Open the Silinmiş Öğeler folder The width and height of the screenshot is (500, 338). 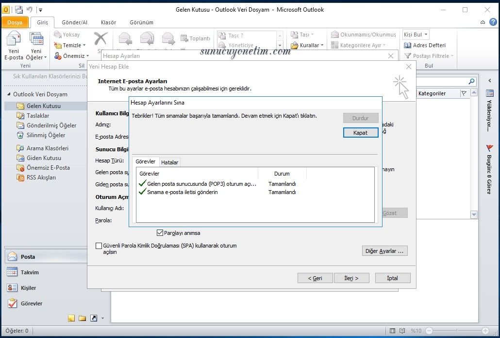(x=46, y=135)
